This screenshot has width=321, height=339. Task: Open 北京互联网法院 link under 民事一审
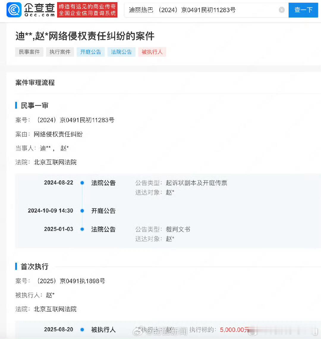(x=55, y=162)
